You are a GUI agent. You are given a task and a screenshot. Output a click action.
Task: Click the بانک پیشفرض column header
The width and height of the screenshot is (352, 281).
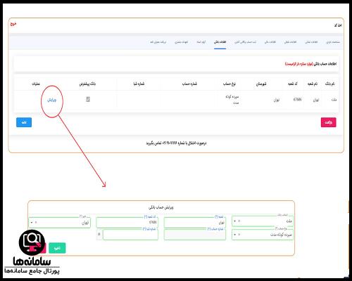click(87, 84)
